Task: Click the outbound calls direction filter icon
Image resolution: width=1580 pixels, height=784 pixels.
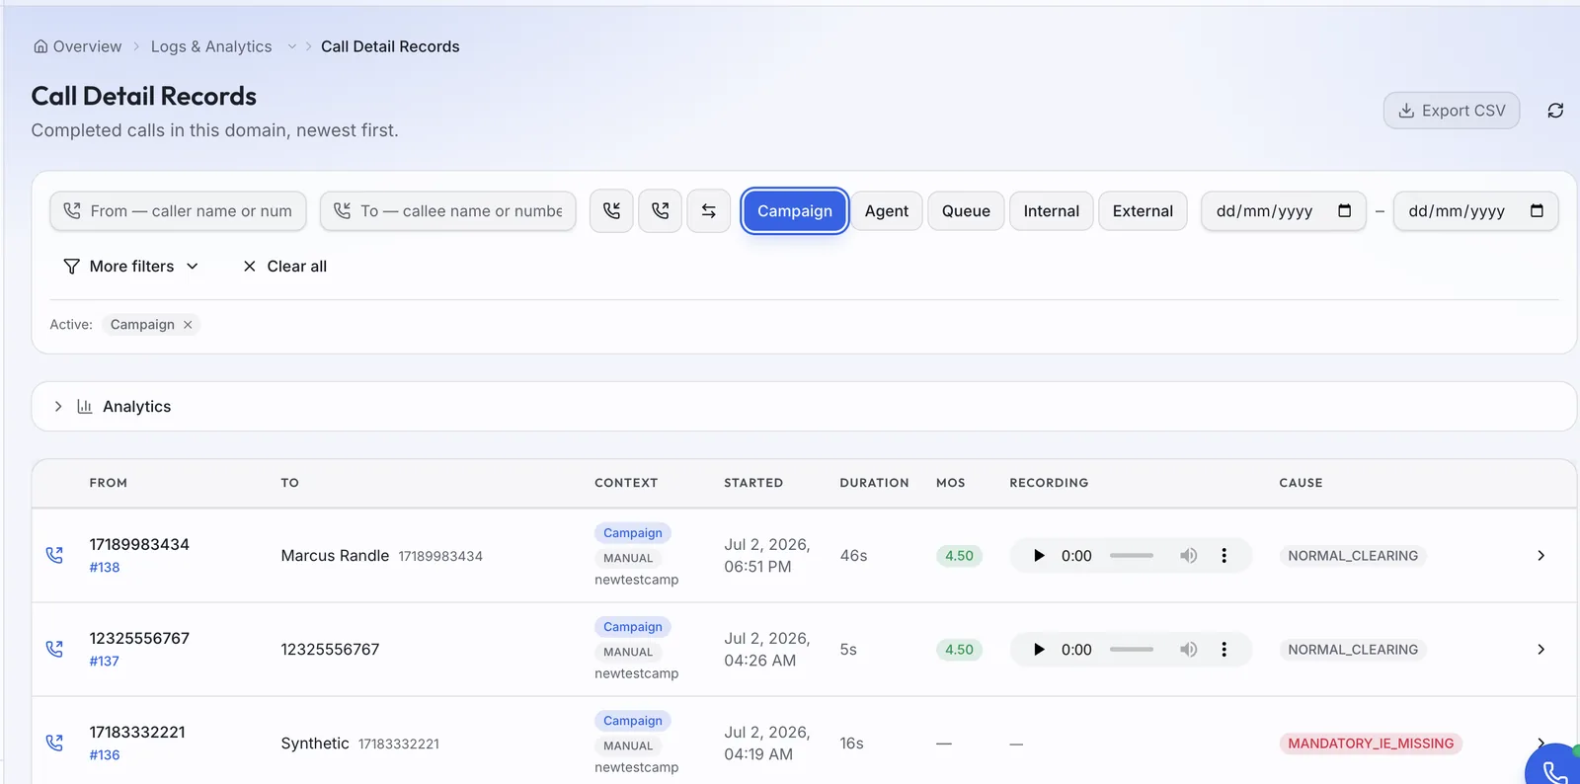Action: click(x=660, y=211)
